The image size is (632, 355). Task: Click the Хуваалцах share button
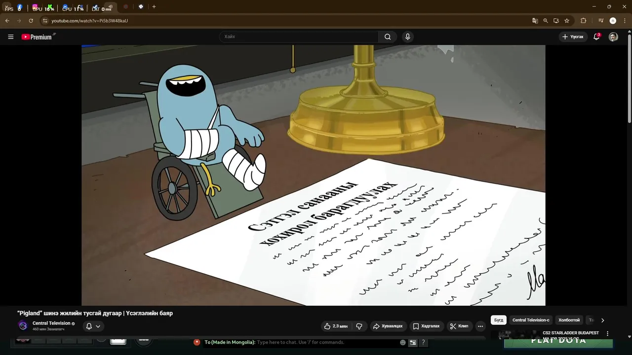click(388, 326)
